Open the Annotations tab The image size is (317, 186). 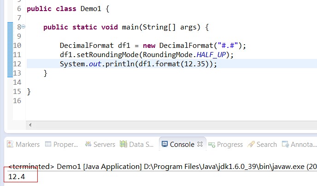click(x=299, y=145)
